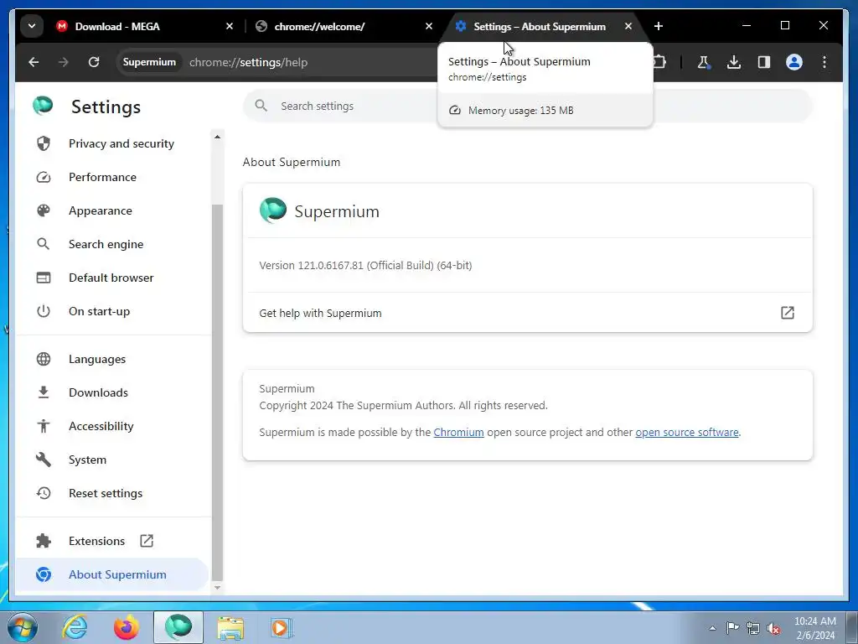Close the Settings – About Supermium tab
Viewport: 858px width, 644px height.
click(x=628, y=26)
